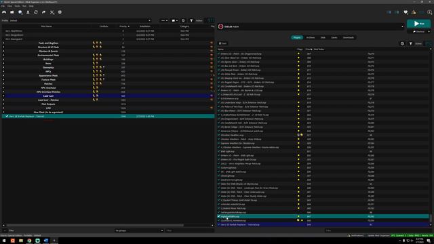Click the executable logo icon beside the executable name

point(220,26)
